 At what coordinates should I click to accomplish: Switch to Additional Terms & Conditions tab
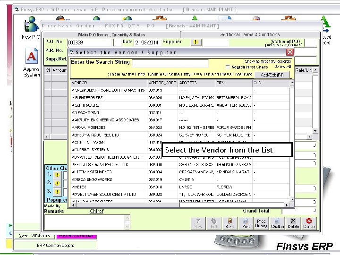coord(250,34)
